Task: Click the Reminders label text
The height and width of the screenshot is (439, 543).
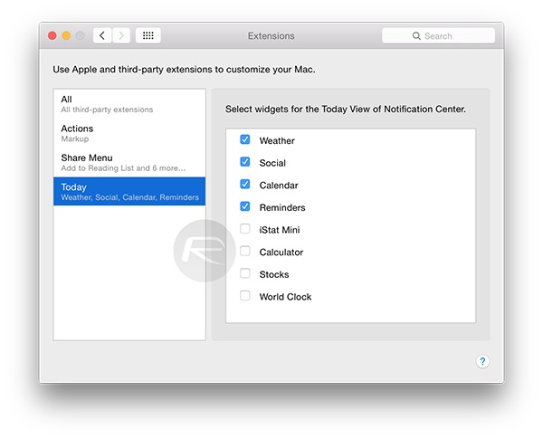Action: [x=282, y=207]
